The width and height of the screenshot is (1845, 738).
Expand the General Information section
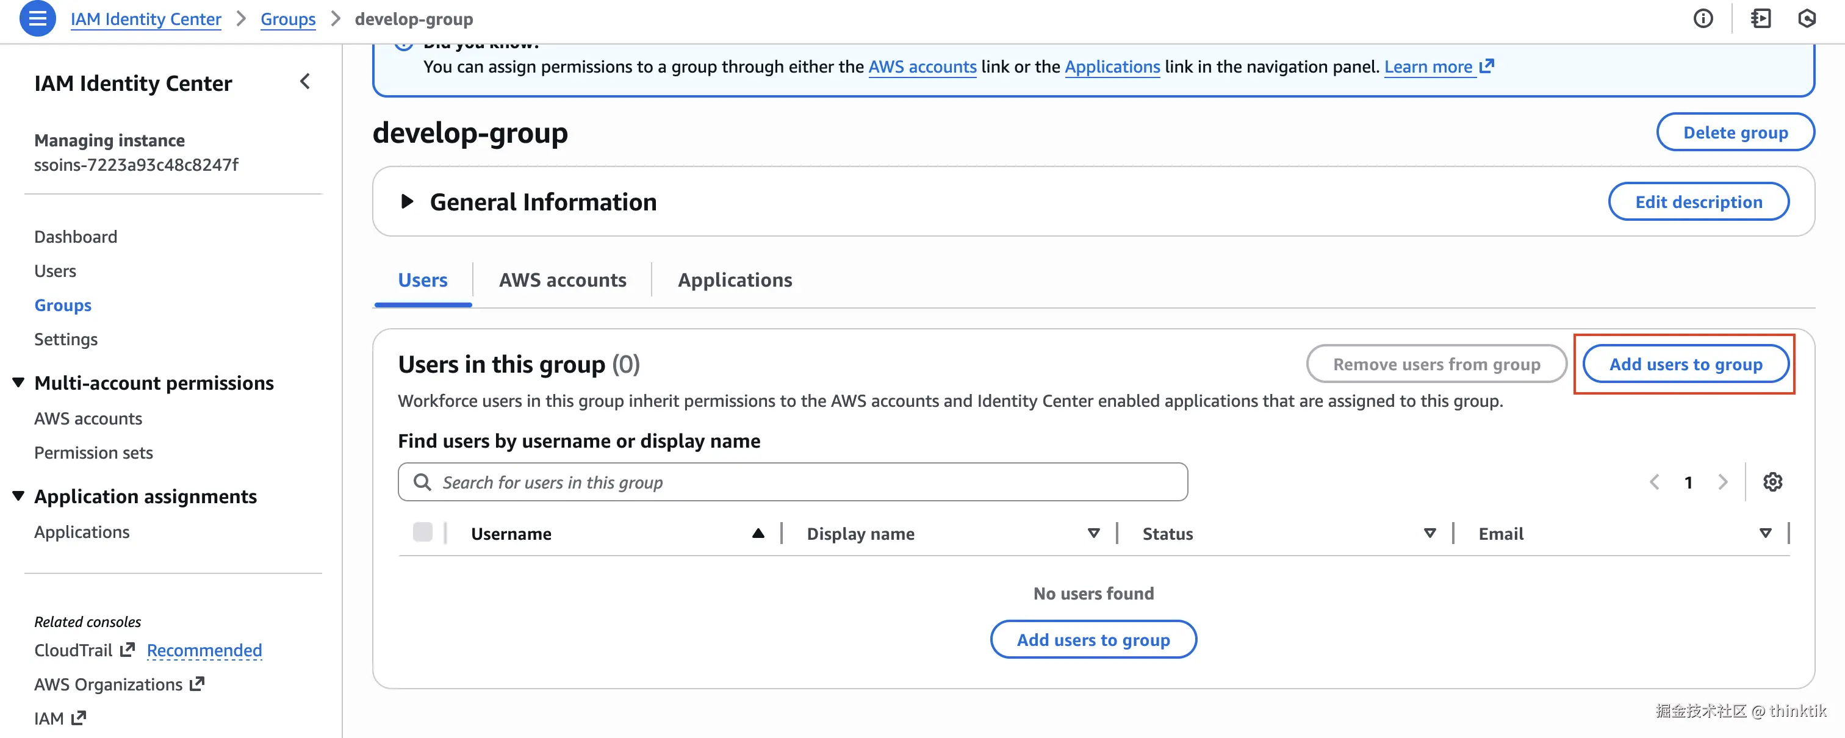(x=407, y=202)
